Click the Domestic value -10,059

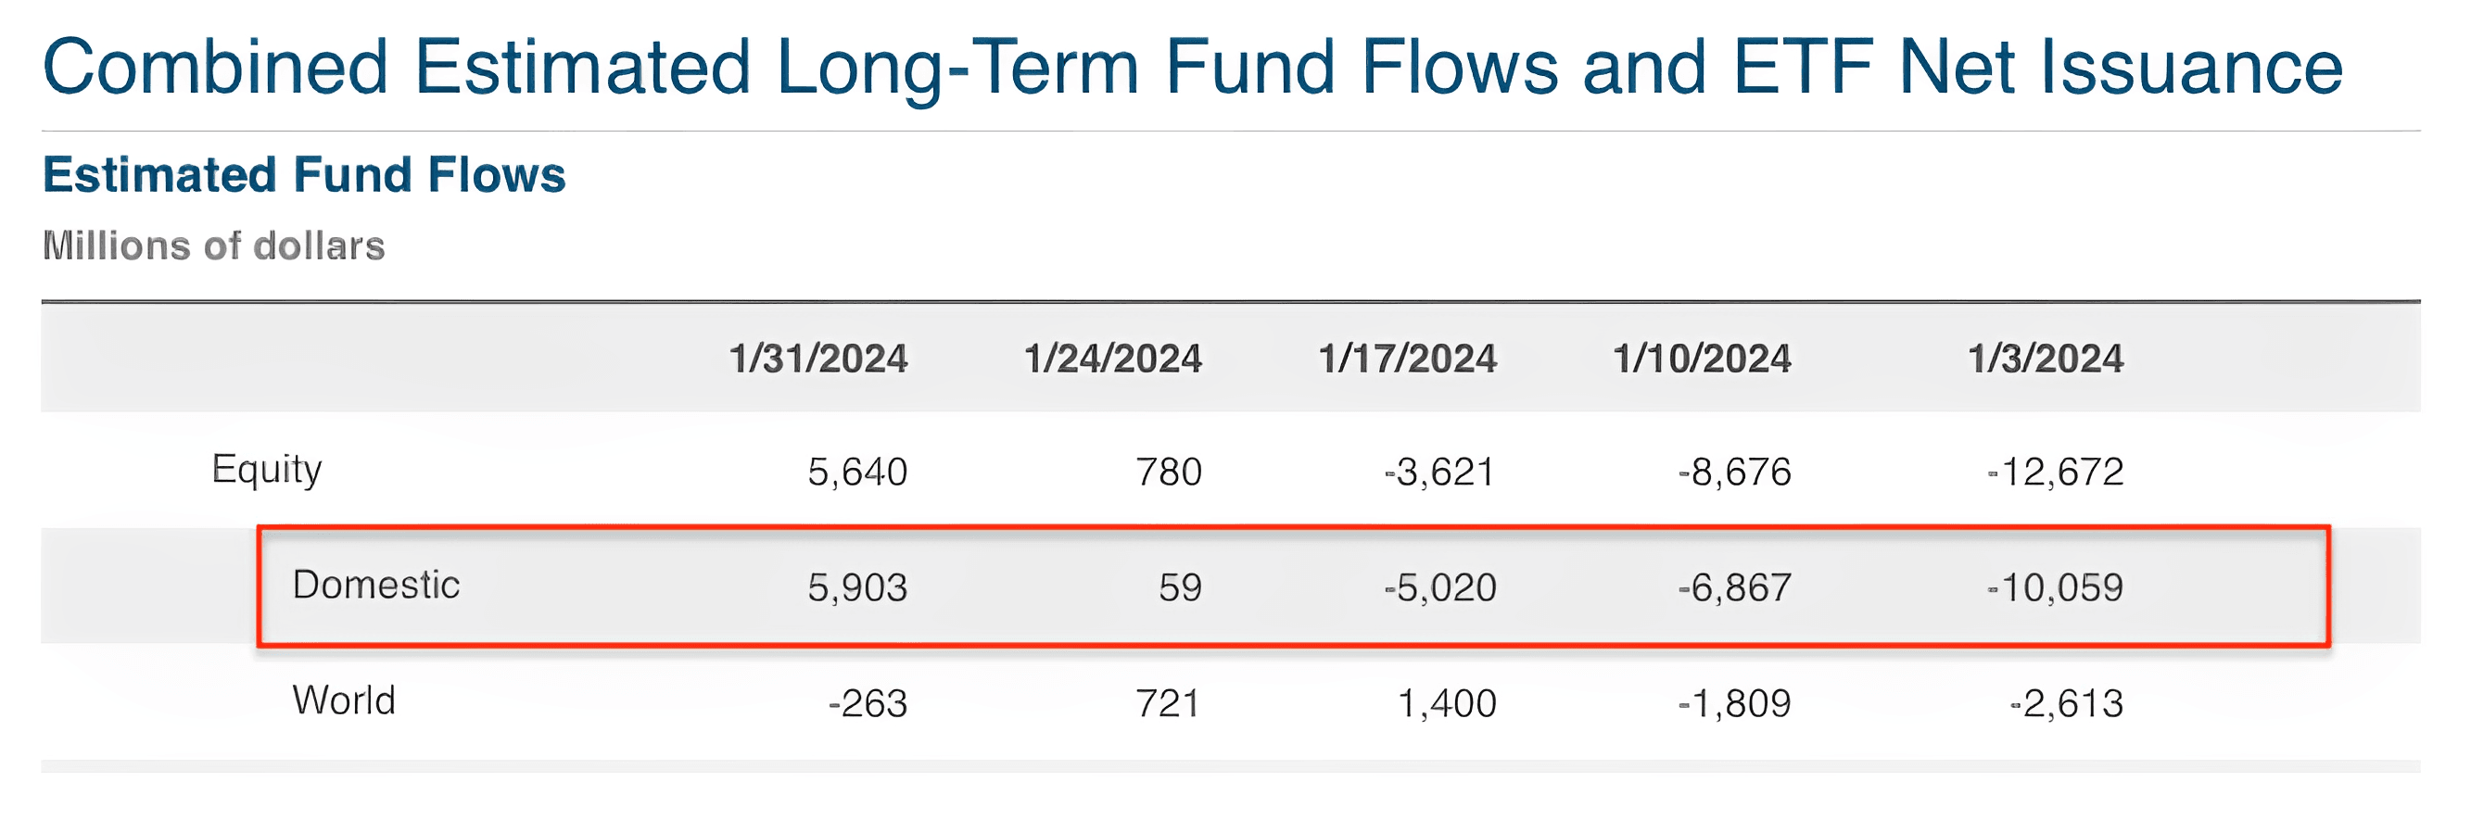[x=2055, y=587]
